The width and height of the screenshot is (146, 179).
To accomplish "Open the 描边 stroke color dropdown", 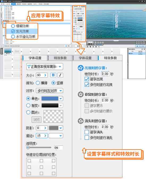I will [56, 136].
